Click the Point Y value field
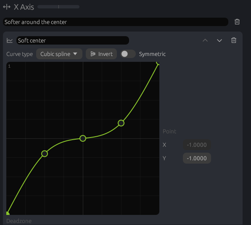The image size is (251, 225). (x=197, y=158)
